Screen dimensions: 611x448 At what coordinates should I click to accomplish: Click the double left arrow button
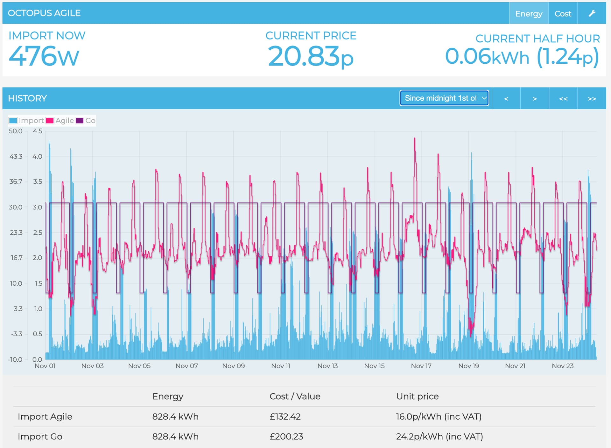click(563, 98)
